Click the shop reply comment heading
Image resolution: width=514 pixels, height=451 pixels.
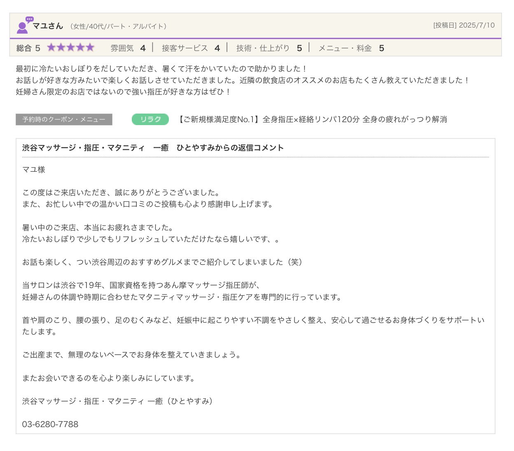(153, 148)
